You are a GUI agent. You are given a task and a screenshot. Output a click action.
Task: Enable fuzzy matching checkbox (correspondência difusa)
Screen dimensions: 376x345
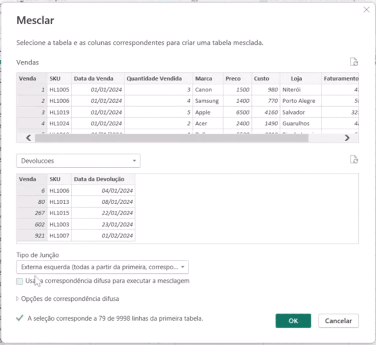19,281
